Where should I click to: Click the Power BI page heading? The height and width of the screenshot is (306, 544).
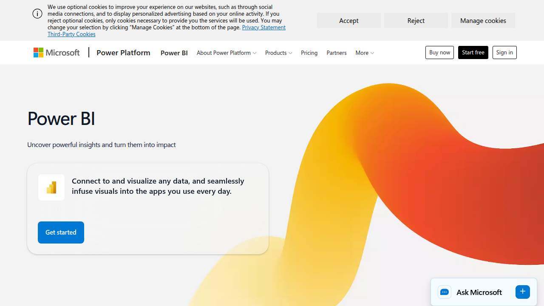point(61,118)
